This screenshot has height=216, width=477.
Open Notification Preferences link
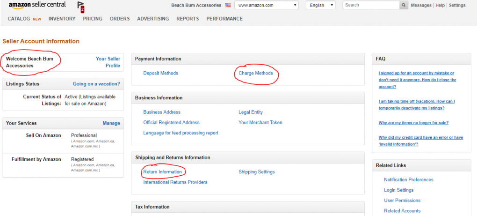(409, 180)
